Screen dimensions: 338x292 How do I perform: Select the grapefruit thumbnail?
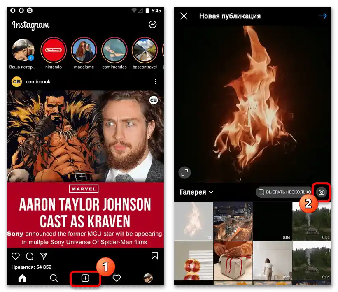coord(193,261)
